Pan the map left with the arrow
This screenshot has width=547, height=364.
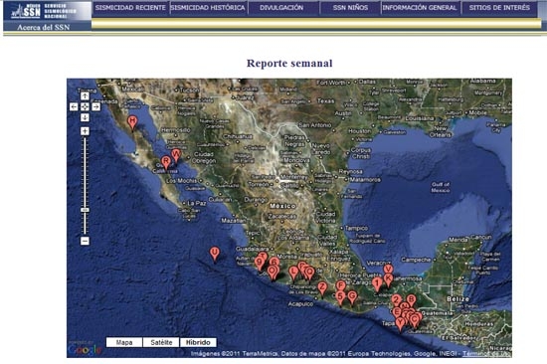pos(74,106)
